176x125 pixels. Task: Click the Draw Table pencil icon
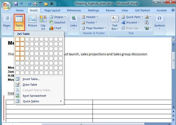17,85
